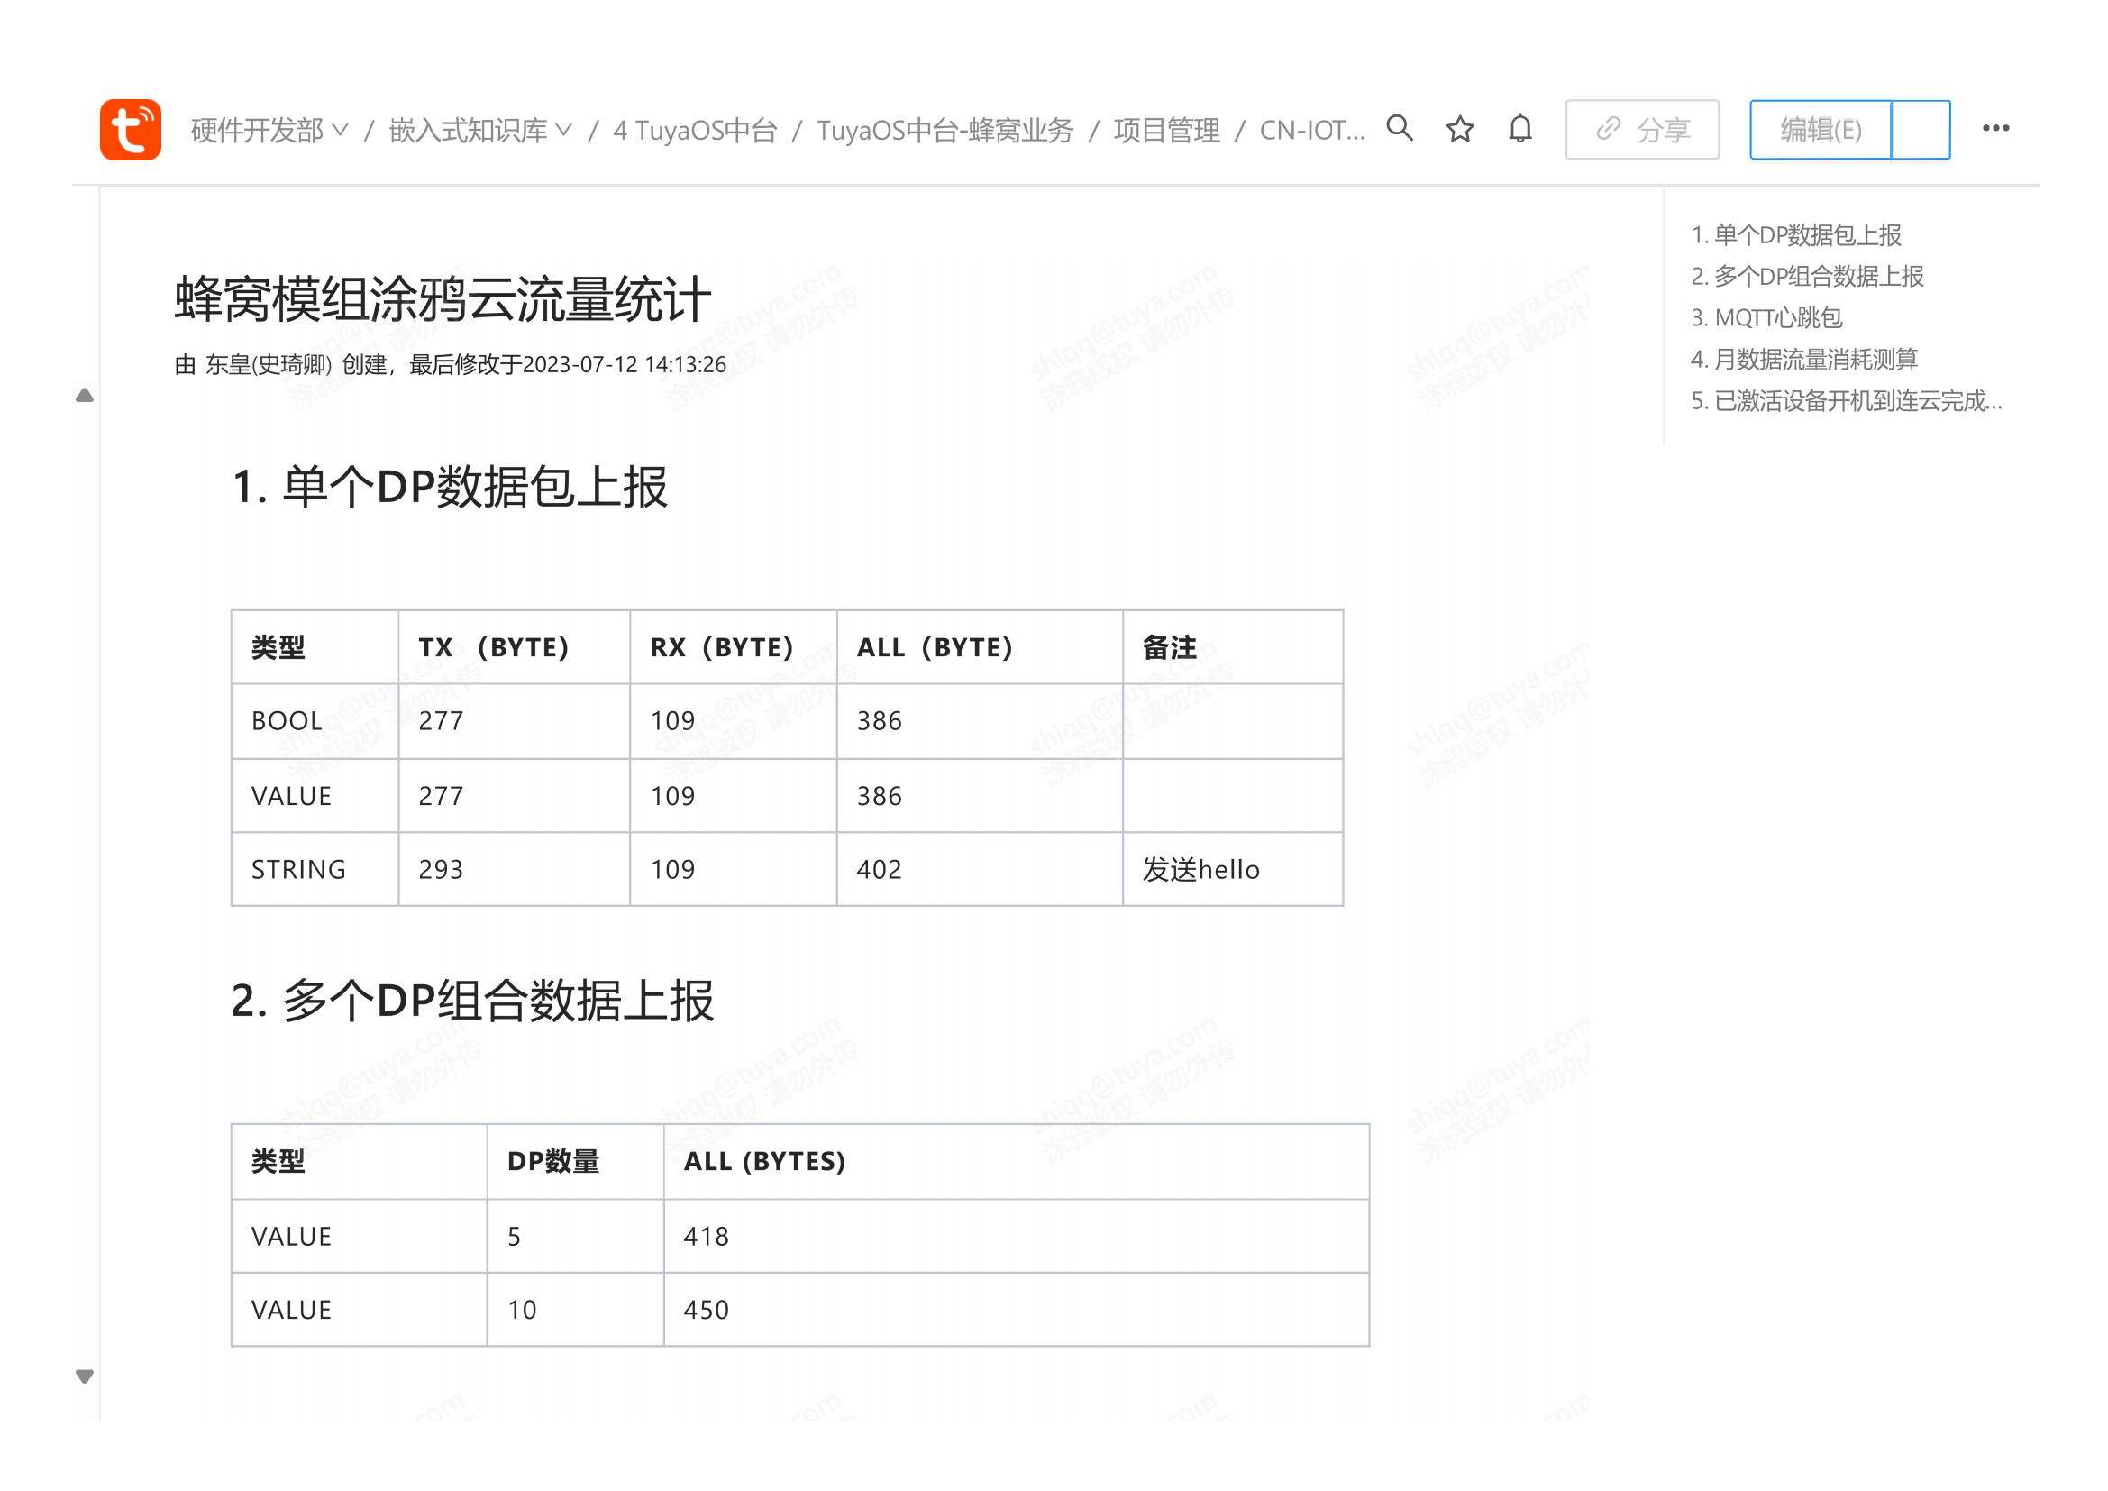Open the notification bell icon
This screenshot has width=2108, height=1491.
(1520, 129)
